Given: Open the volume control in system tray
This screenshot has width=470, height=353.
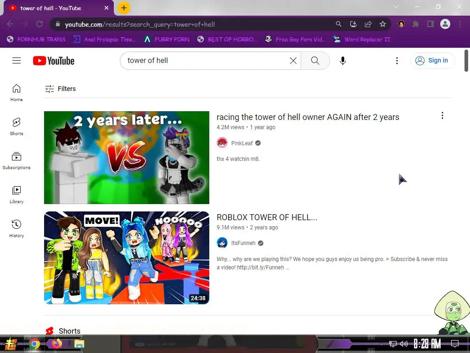Looking at the screenshot, I should tap(404, 344).
